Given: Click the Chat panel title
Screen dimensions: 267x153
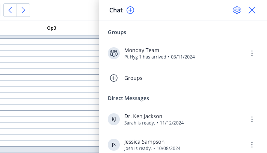Looking at the screenshot, I should 116,10.
